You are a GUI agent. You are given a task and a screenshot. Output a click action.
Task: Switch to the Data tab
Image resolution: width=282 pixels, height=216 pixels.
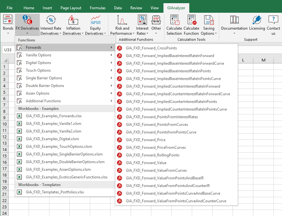click(x=118, y=8)
